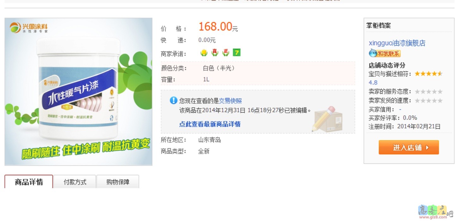Click 点此查看最新商品详情 link

coord(210,124)
